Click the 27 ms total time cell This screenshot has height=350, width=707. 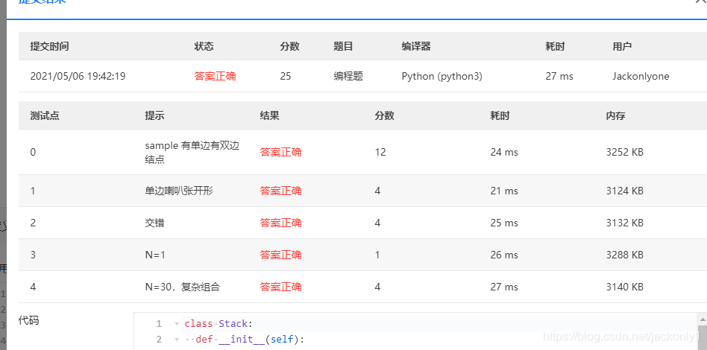coord(559,76)
